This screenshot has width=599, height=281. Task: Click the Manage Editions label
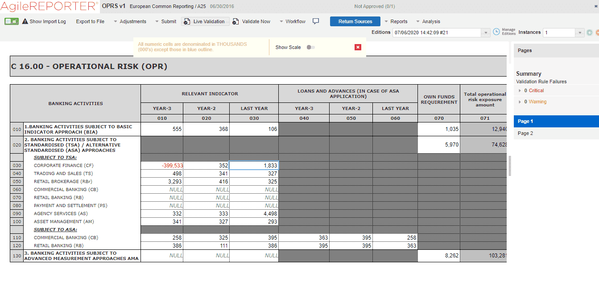click(509, 32)
